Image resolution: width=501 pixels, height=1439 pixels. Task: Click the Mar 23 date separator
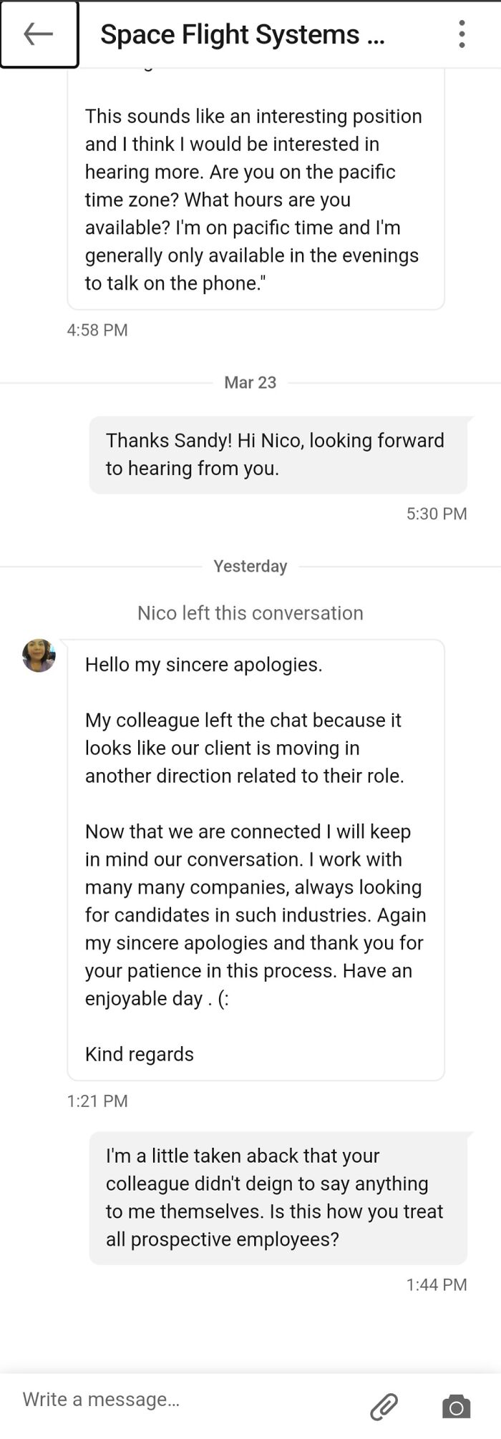(x=250, y=383)
